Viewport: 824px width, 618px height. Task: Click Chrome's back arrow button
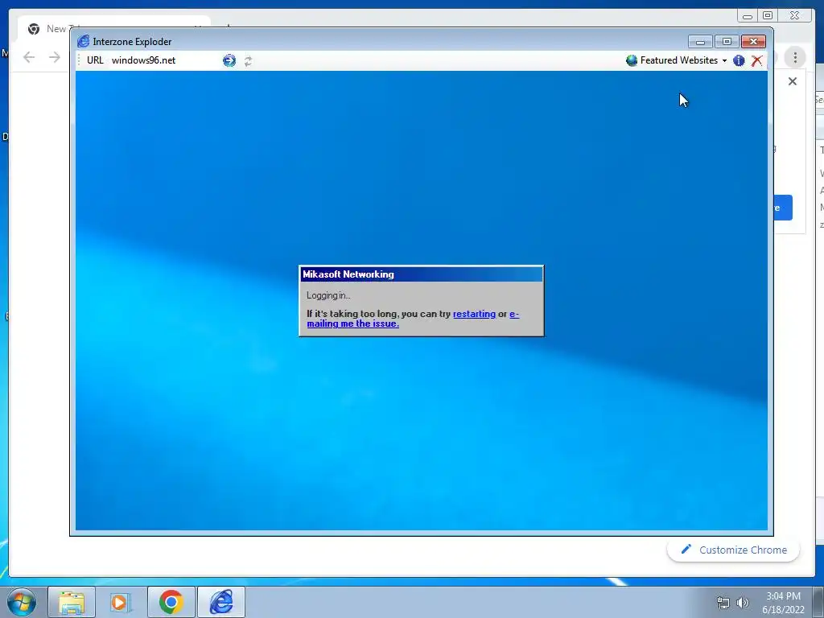pyautogui.click(x=29, y=57)
